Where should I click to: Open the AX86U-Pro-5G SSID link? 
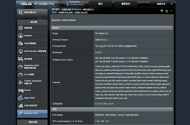click(81, 12)
